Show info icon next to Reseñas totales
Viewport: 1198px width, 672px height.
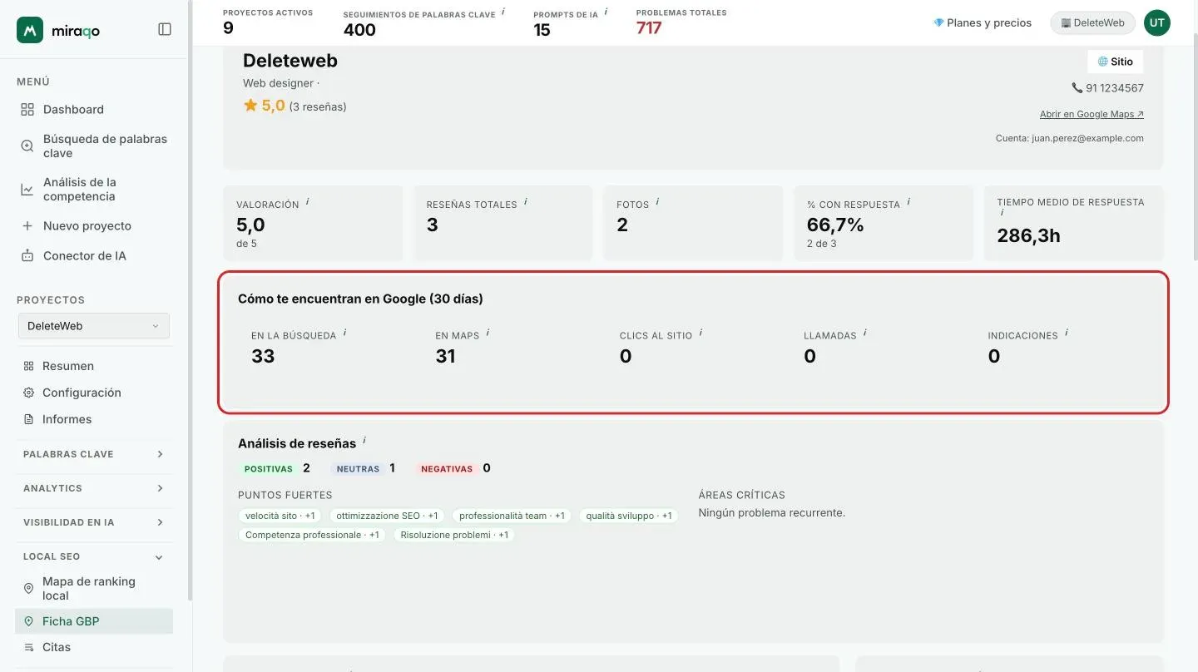[x=526, y=201]
